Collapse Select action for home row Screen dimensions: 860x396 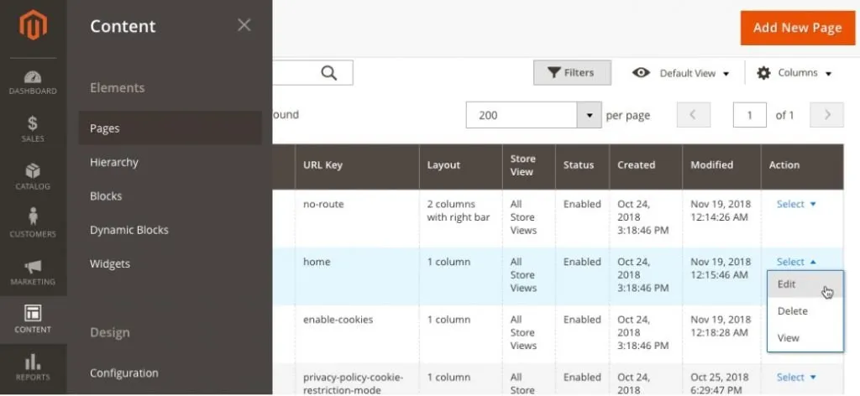796,262
